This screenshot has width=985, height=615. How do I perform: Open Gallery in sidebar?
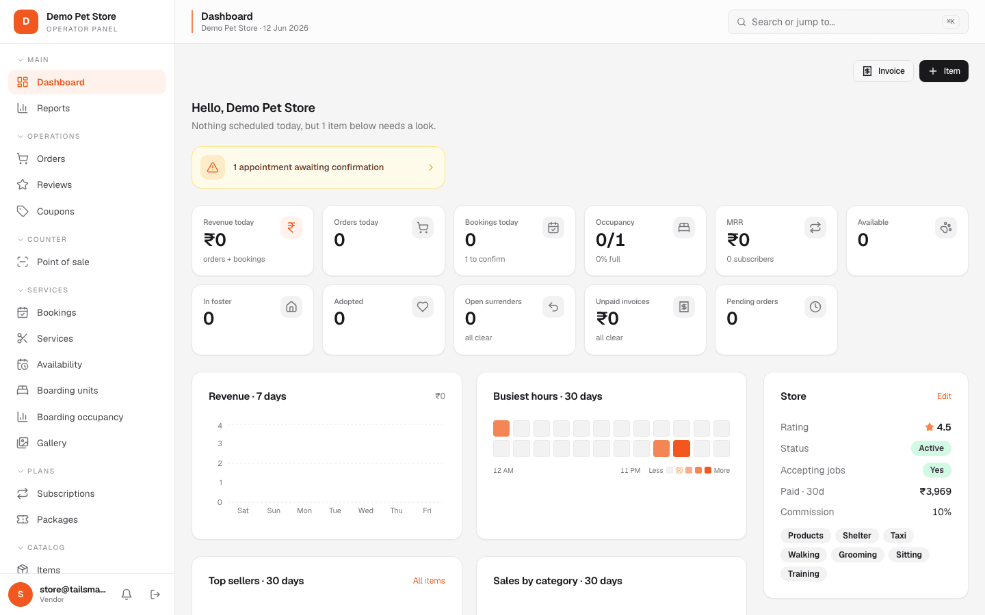pyautogui.click(x=87, y=443)
